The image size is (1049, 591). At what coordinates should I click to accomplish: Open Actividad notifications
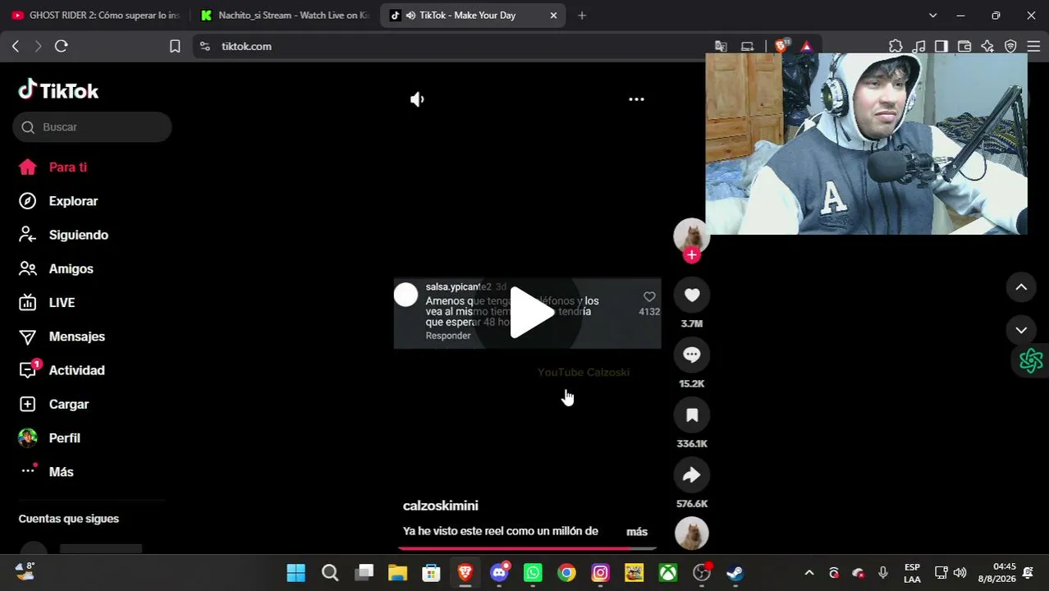(x=76, y=370)
